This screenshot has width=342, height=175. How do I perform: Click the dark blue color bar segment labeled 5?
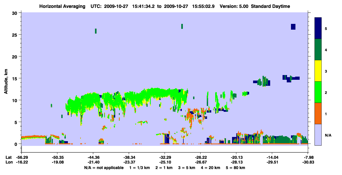click(318, 28)
